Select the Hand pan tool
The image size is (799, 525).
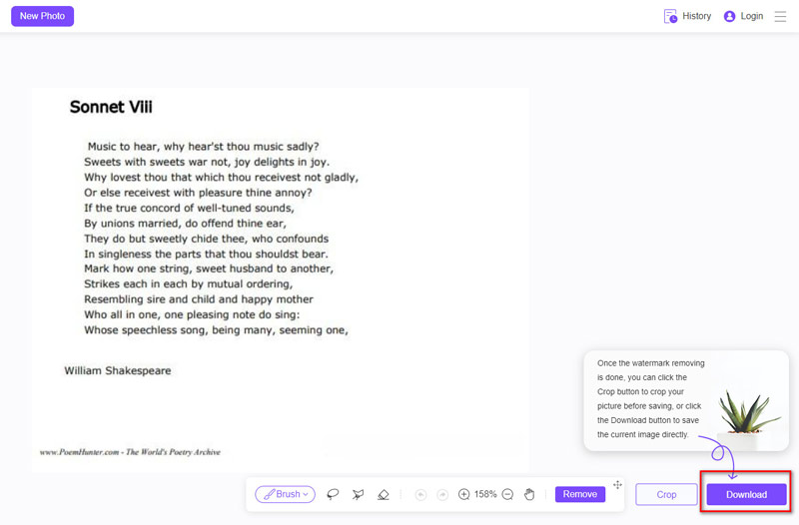(x=529, y=494)
